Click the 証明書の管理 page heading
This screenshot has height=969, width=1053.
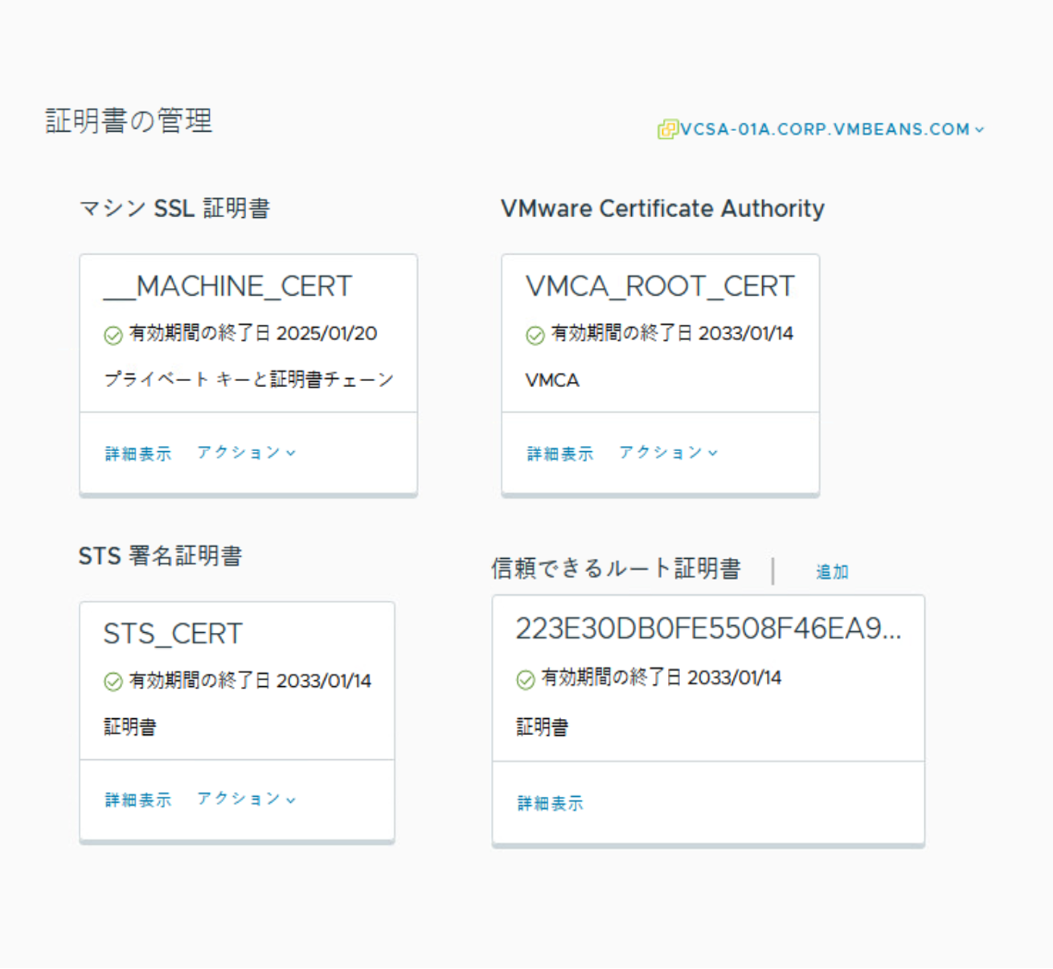tap(129, 121)
